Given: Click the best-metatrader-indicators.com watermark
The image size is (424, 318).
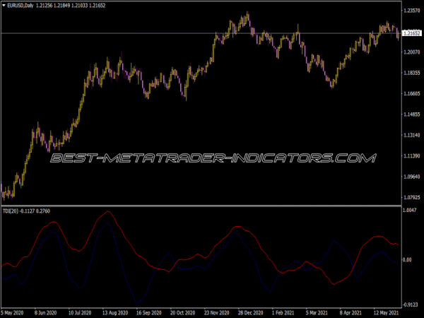Looking at the screenshot, I should click(x=212, y=158).
